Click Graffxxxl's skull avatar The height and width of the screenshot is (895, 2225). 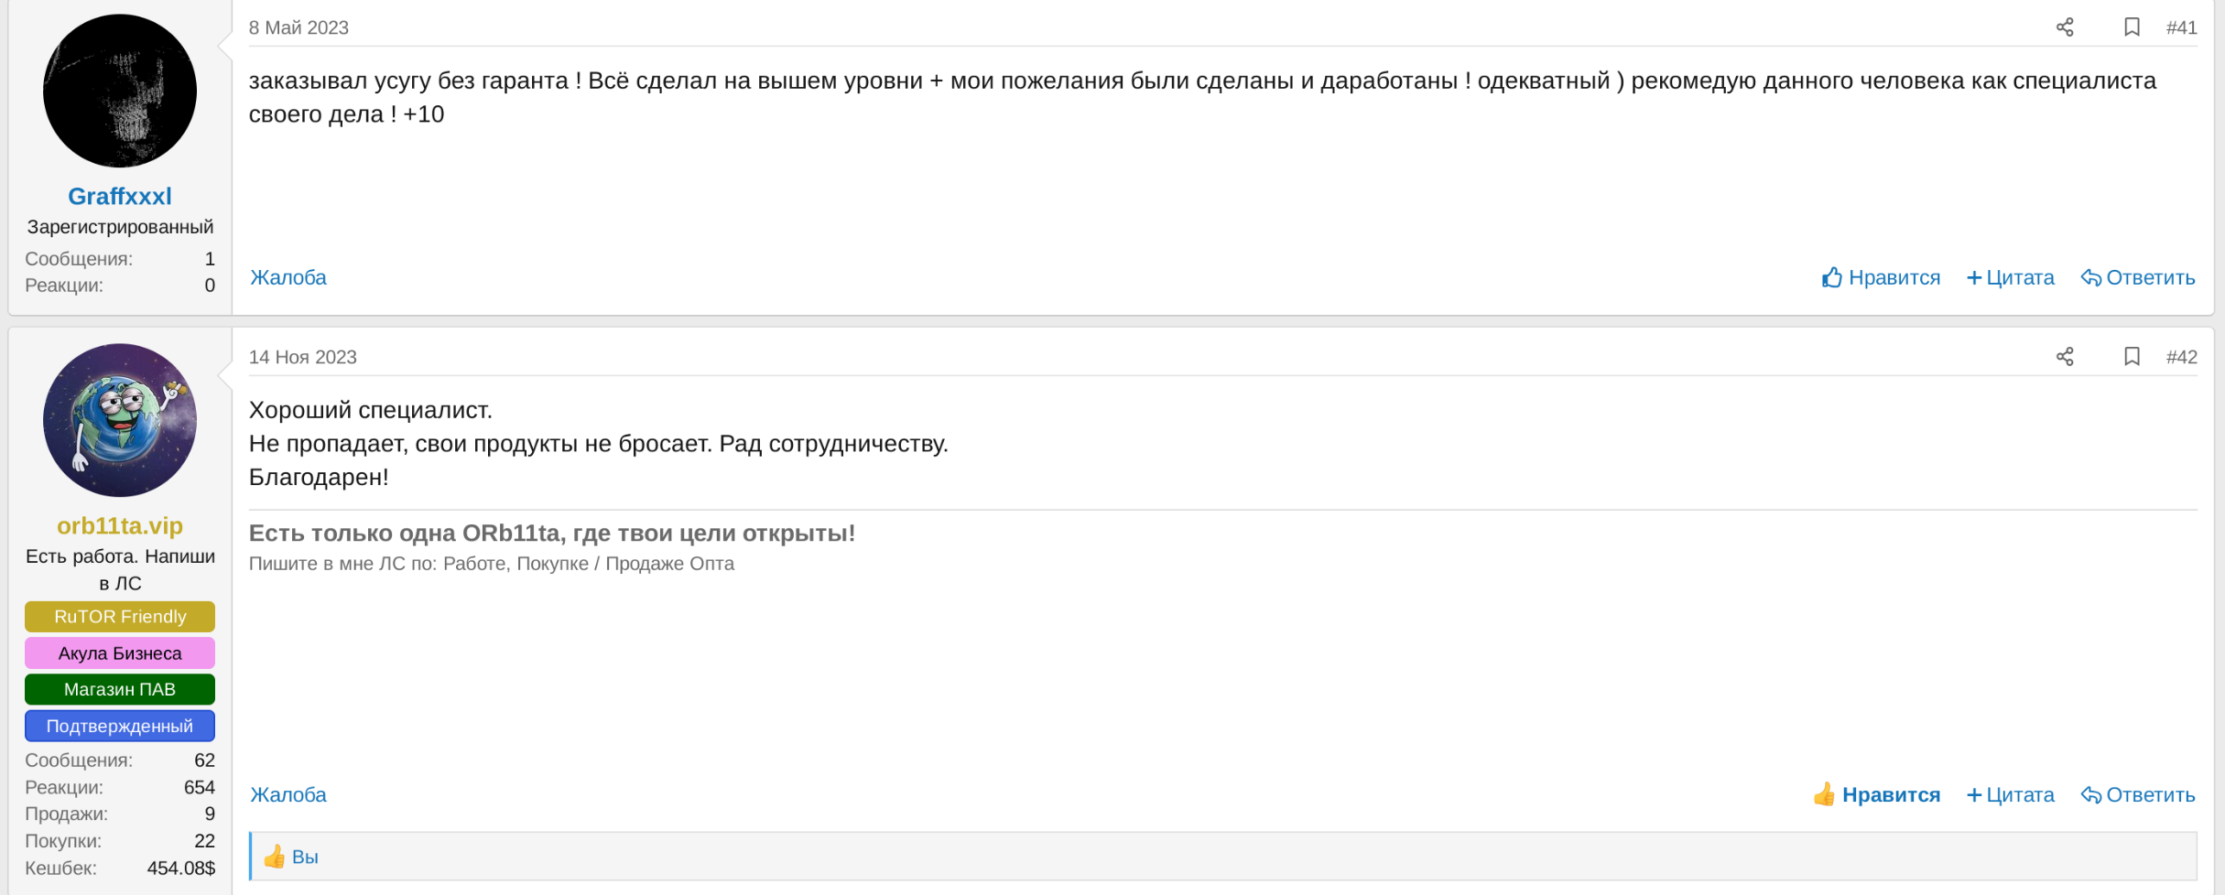point(120,91)
